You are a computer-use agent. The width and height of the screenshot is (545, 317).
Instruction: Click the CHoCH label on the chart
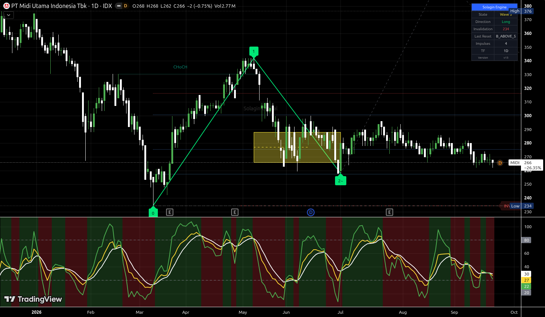180,67
